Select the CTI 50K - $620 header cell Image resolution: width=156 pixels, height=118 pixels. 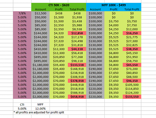click(59, 5)
